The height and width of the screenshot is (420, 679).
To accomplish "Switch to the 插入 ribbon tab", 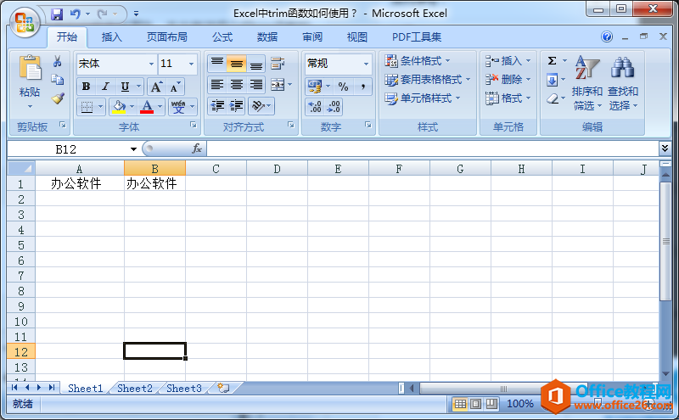I will tap(112, 37).
